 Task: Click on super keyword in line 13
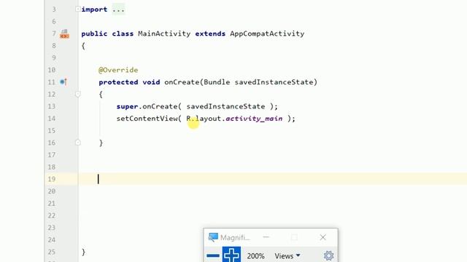127,106
